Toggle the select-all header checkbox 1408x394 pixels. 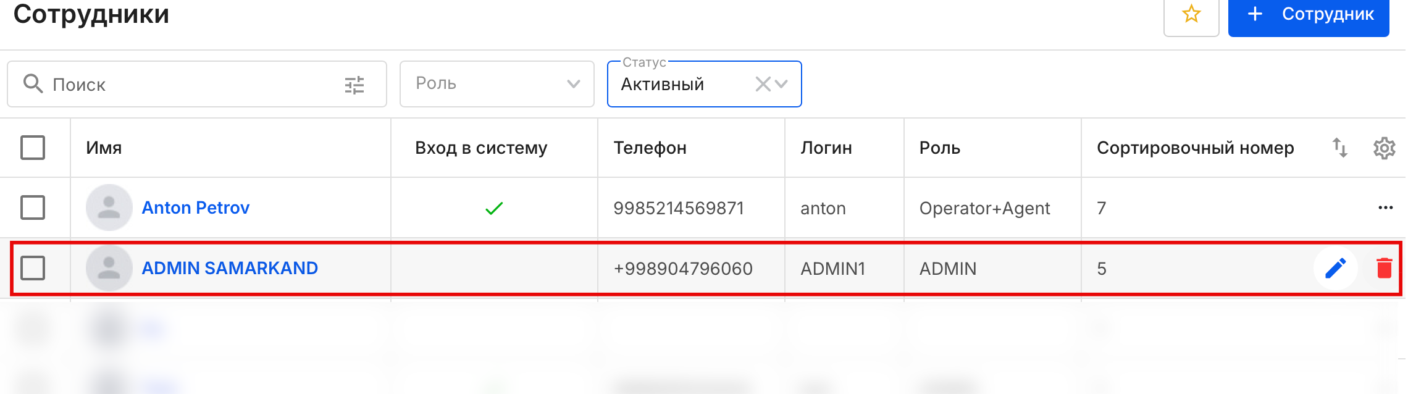pos(33,148)
